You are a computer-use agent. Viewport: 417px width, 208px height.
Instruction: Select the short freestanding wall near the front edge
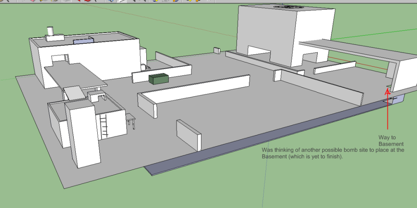click(x=188, y=134)
